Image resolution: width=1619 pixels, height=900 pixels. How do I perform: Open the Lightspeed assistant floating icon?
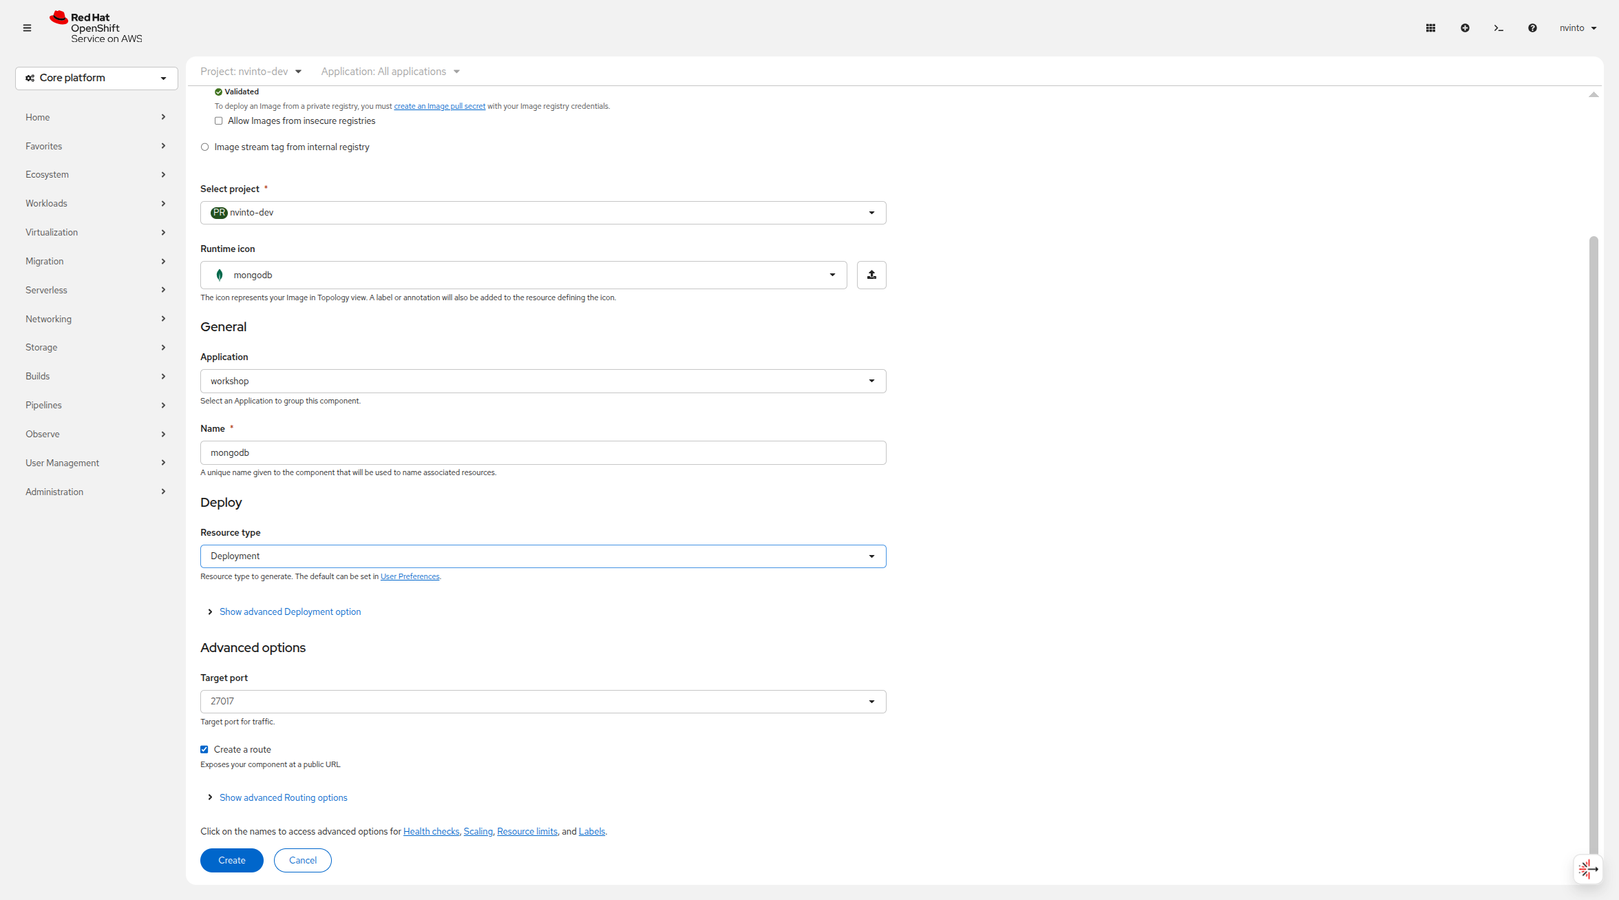pyautogui.click(x=1588, y=869)
